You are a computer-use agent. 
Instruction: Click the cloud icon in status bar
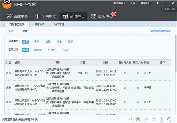130,119
